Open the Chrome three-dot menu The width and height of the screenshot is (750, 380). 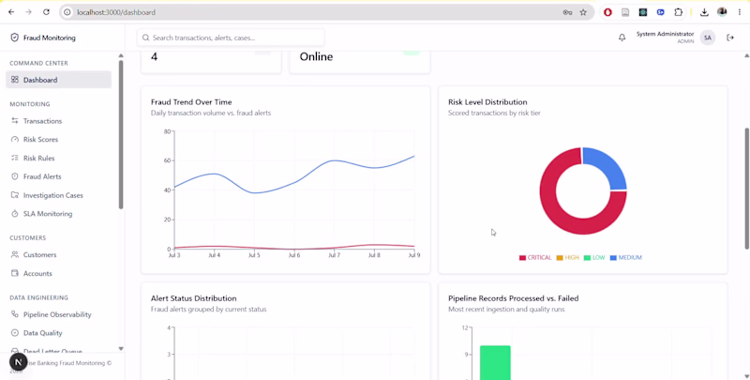coord(740,12)
